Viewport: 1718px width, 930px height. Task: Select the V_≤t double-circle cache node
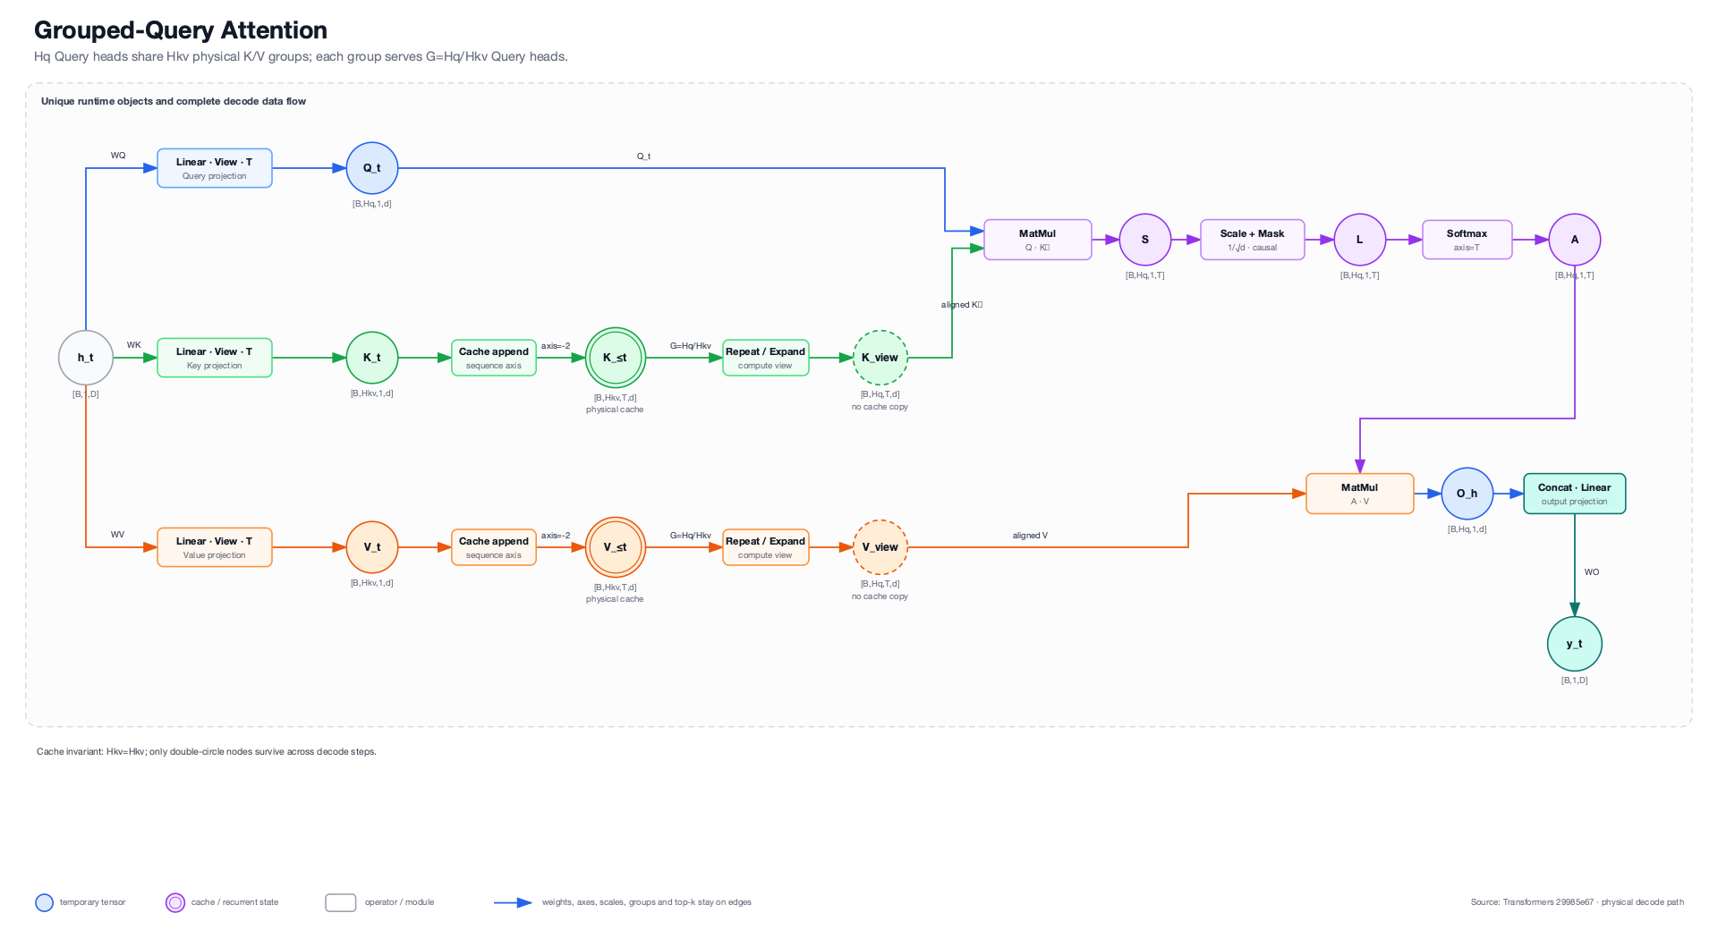616,547
